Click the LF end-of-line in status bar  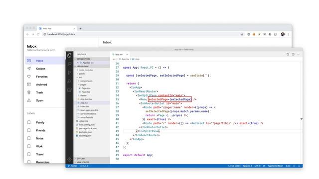pyautogui.click(x=264, y=166)
